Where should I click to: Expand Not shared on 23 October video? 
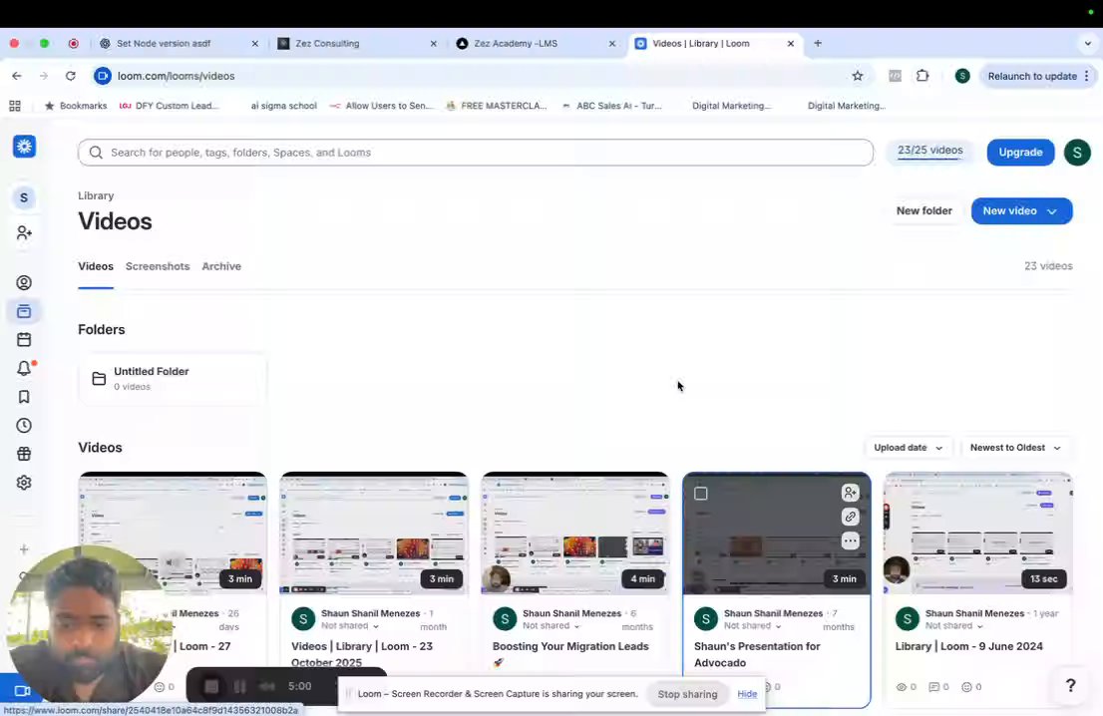click(x=350, y=625)
